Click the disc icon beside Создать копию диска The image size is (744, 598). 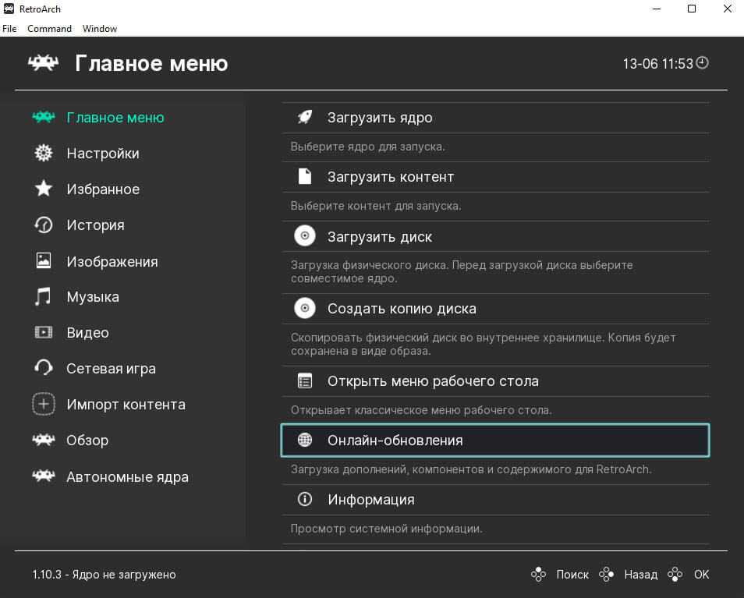coord(305,309)
